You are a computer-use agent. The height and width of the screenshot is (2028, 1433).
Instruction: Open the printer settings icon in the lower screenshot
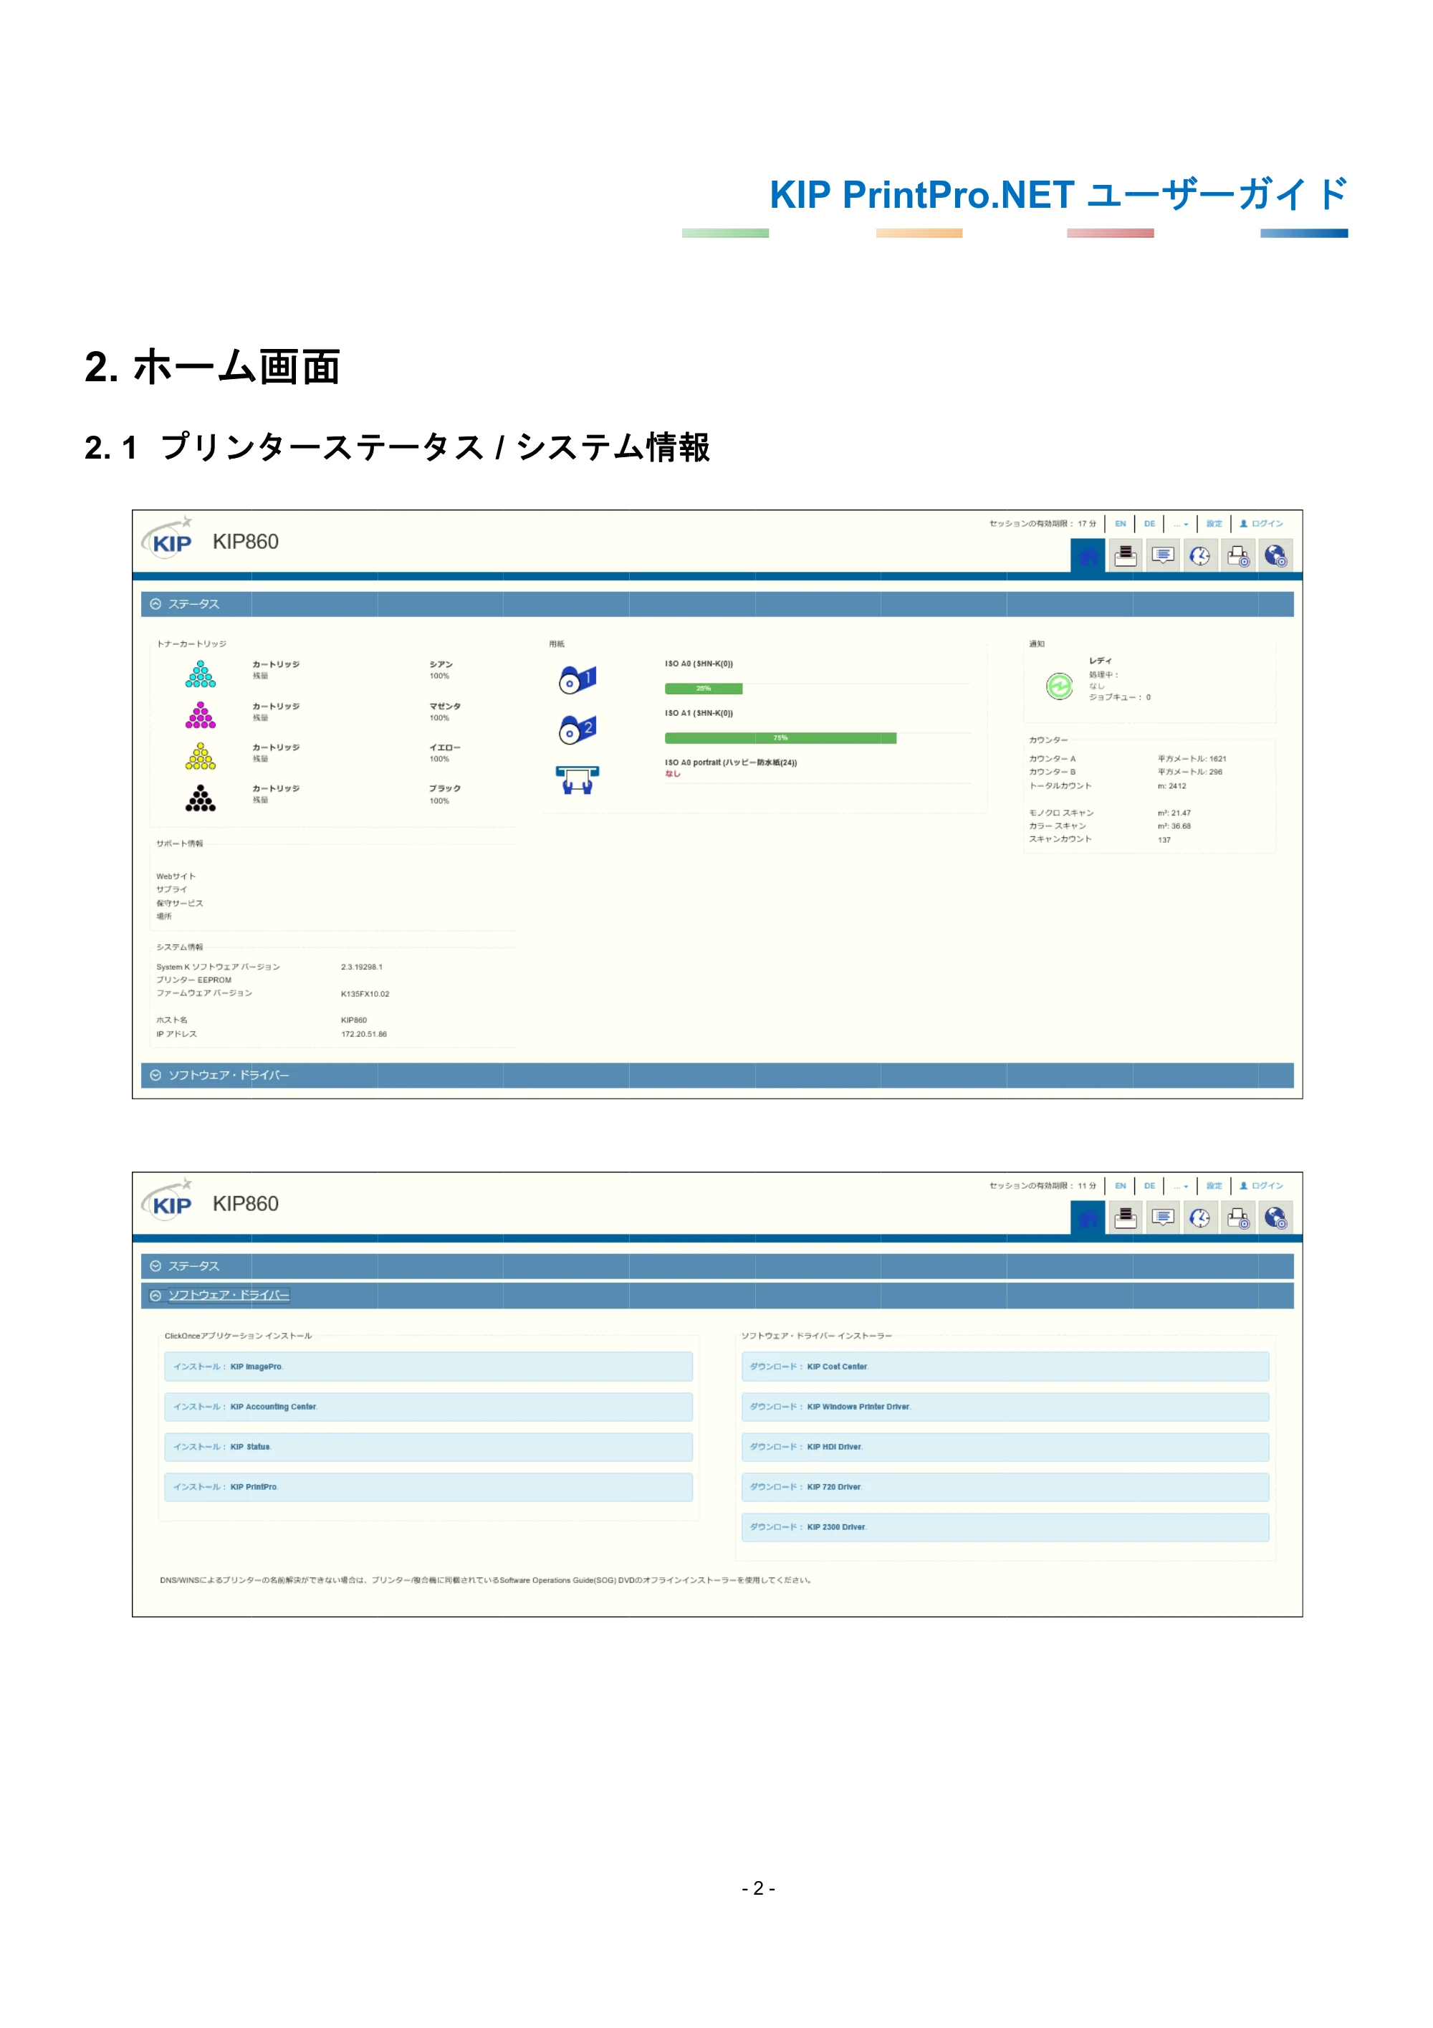click(1238, 1218)
